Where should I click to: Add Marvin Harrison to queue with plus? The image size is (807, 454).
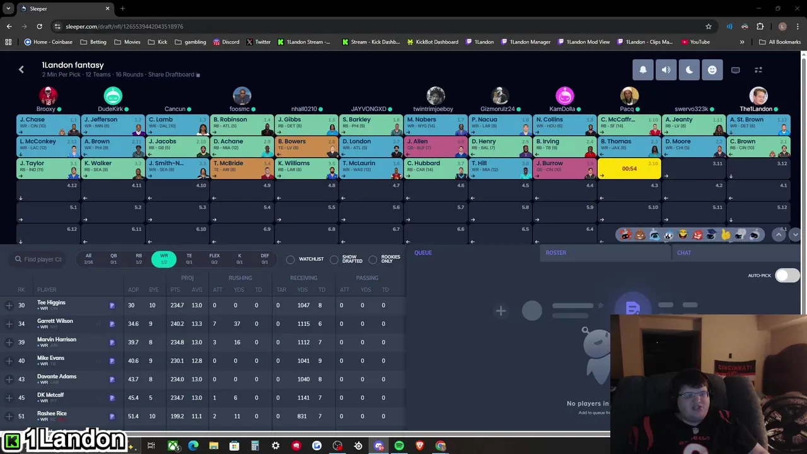coord(9,342)
